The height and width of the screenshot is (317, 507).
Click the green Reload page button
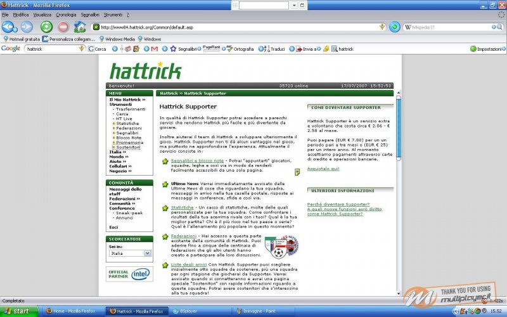click(x=46, y=27)
